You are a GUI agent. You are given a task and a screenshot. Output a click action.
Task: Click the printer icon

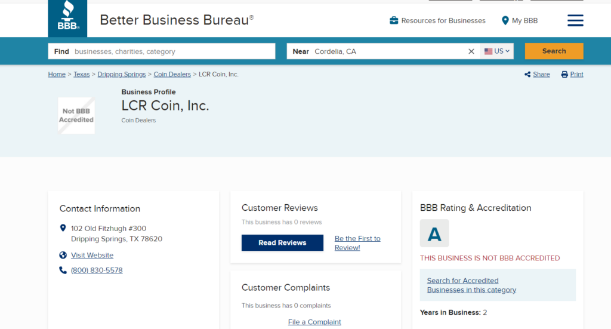pyautogui.click(x=564, y=74)
